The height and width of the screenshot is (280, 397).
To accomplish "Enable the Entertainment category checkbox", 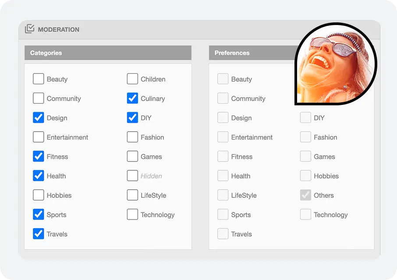I will tap(39, 137).
